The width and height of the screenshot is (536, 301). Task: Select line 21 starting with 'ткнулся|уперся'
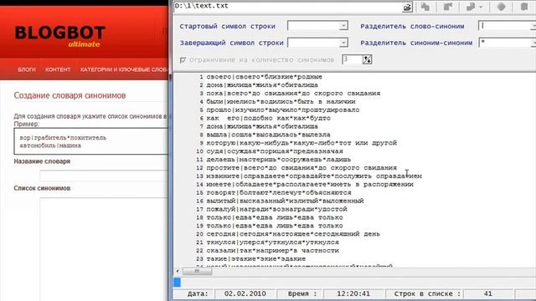272,242
